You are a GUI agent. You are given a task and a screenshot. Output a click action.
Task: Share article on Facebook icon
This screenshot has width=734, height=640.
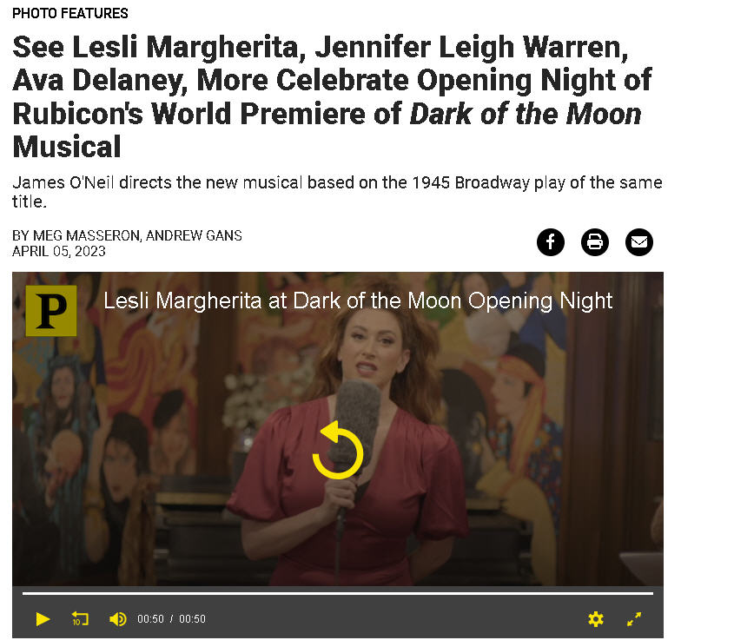pos(551,242)
